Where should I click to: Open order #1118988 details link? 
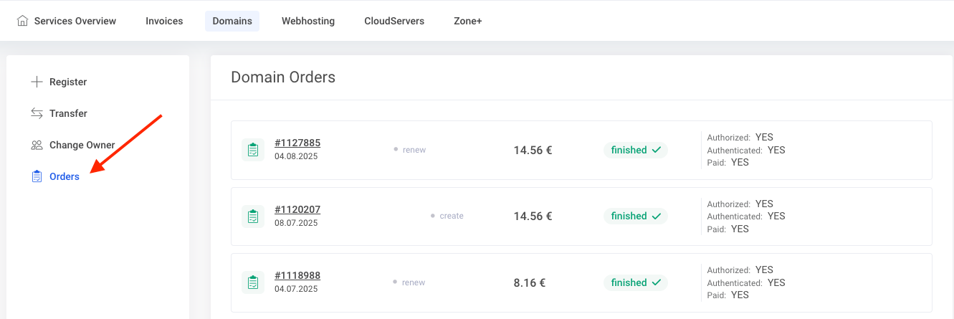coord(297,276)
